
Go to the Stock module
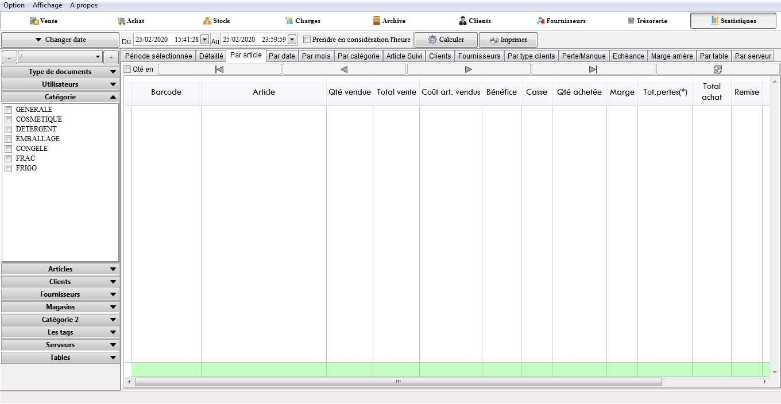(x=216, y=21)
